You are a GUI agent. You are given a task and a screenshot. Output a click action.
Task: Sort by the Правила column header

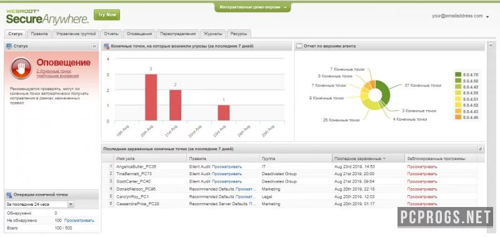tap(223, 159)
